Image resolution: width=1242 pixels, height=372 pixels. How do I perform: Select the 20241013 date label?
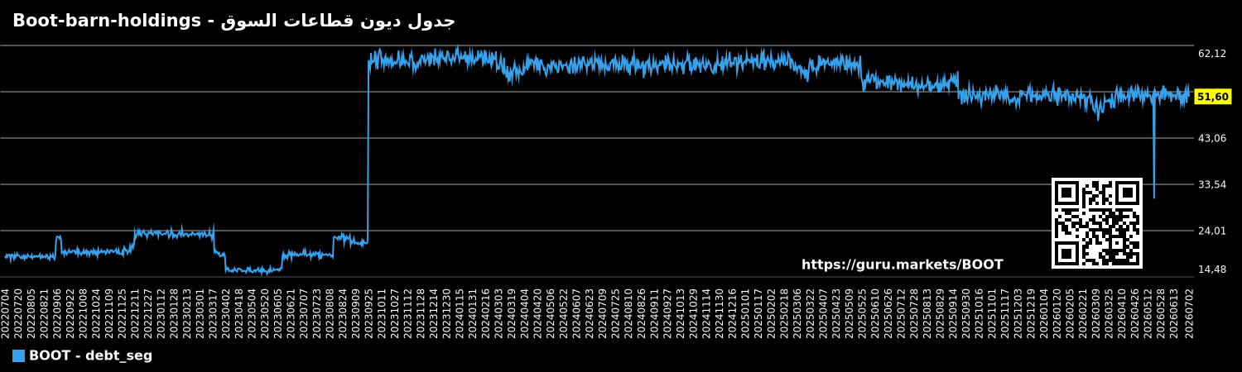[681, 312]
